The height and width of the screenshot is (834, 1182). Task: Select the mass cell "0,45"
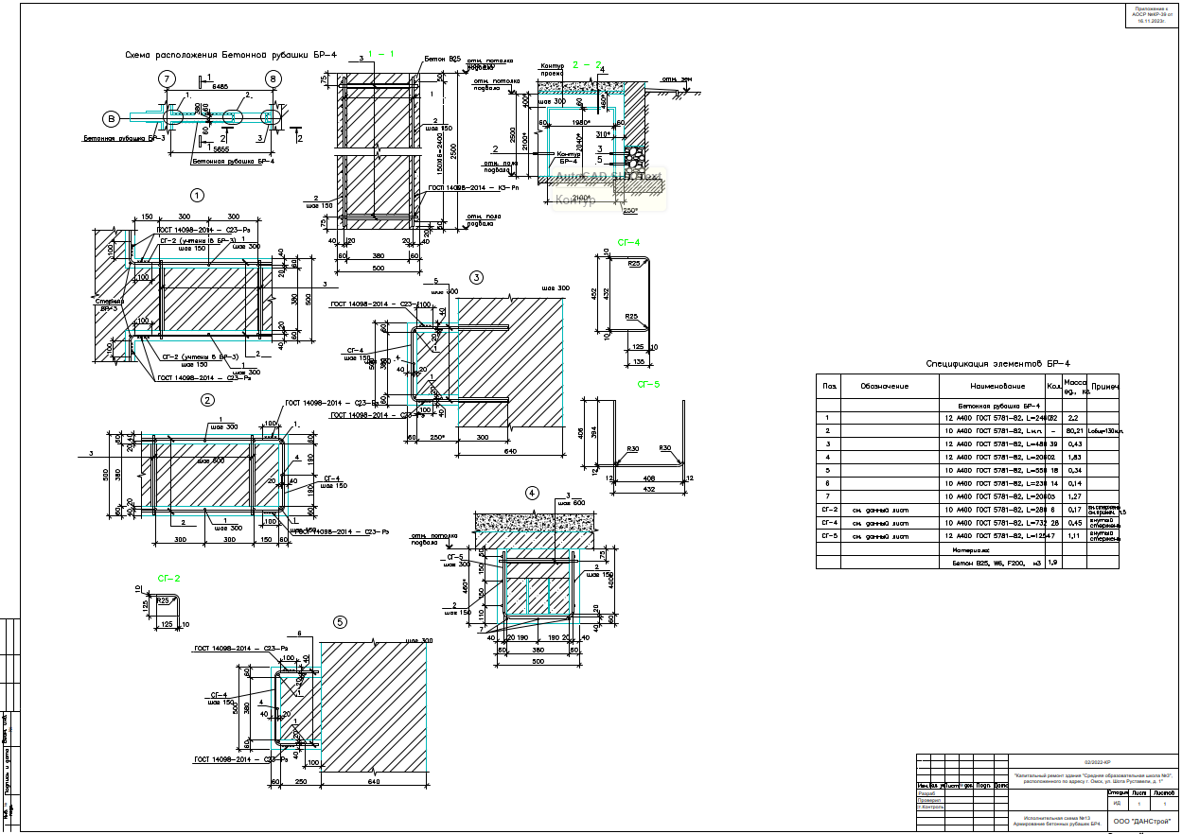click(x=1074, y=523)
